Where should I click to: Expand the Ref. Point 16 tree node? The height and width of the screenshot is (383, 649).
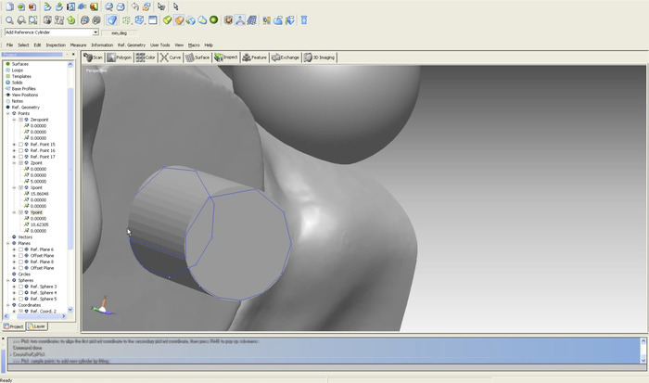click(x=14, y=150)
